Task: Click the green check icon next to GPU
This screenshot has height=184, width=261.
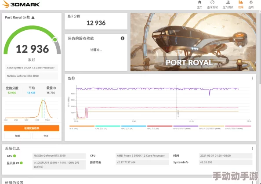Action: click(14, 156)
